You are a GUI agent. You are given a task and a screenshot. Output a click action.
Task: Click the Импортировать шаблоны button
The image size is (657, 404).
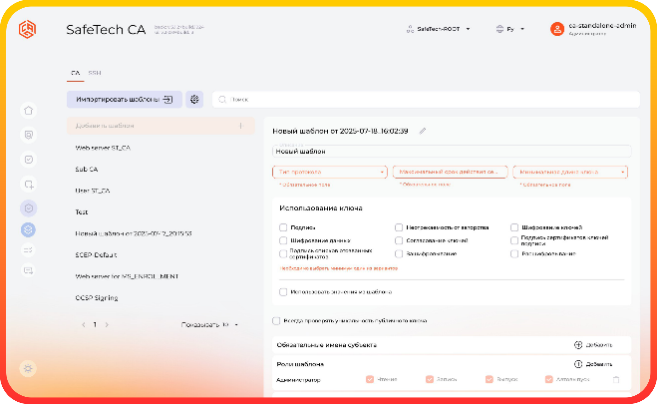pos(125,100)
